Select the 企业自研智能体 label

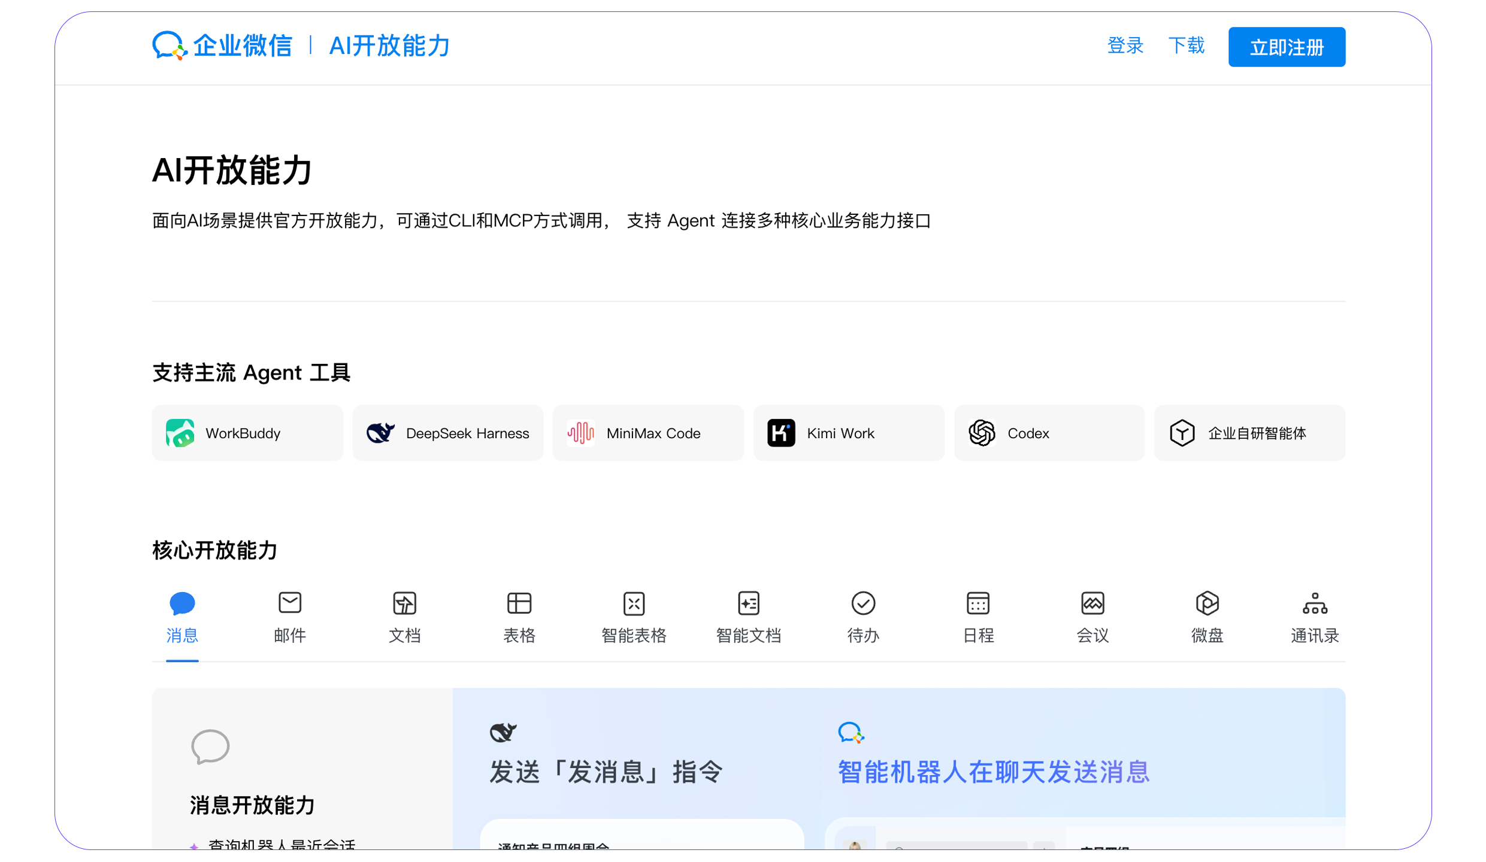click(1257, 433)
